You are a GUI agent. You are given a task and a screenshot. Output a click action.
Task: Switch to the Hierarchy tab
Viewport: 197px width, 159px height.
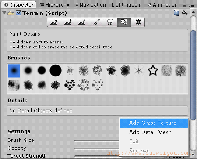coord(55,5)
